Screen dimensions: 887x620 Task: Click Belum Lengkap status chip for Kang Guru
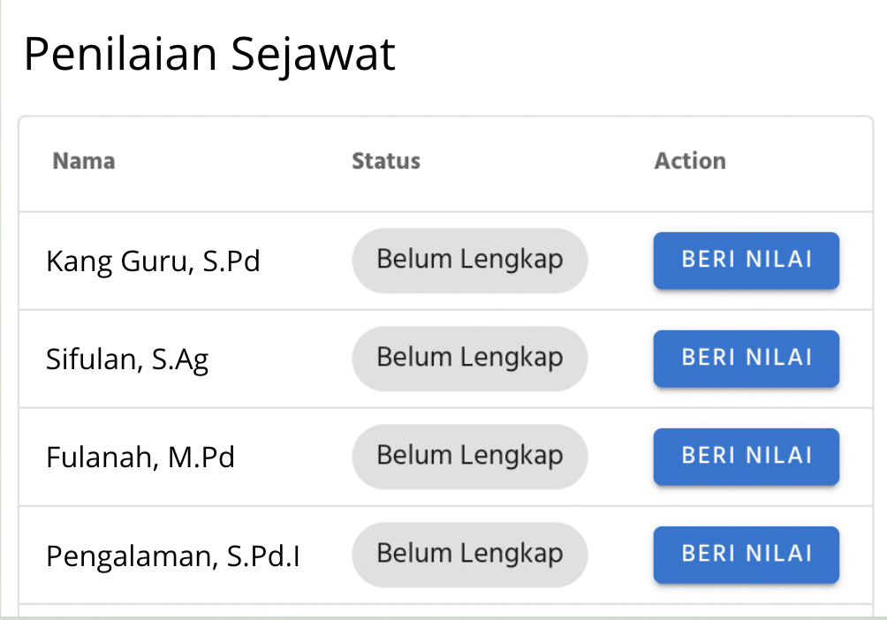pos(469,261)
